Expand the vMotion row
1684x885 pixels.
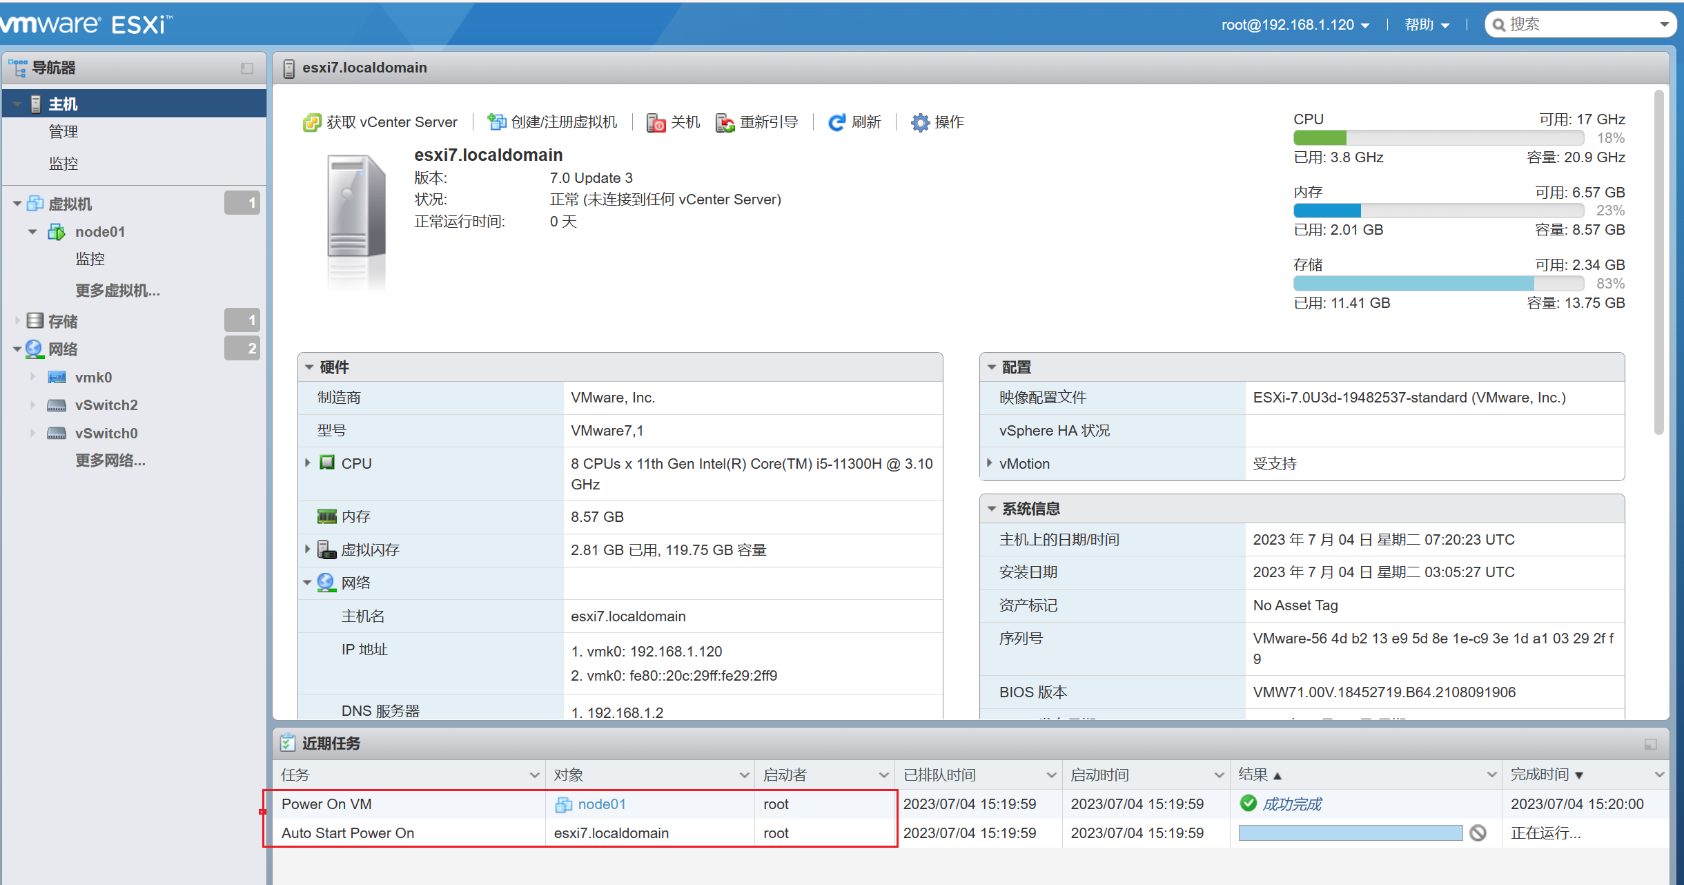(990, 463)
